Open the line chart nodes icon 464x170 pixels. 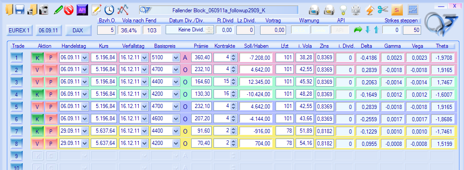click(123, 10)
